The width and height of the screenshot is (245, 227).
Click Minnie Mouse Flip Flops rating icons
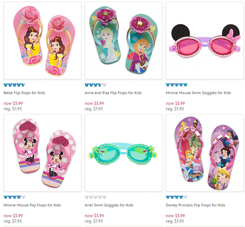[14, 197]
